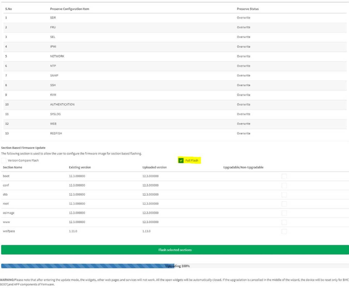Select the dtb section checkbox
Screen dimensions: 349x291
tap(284, 195)
